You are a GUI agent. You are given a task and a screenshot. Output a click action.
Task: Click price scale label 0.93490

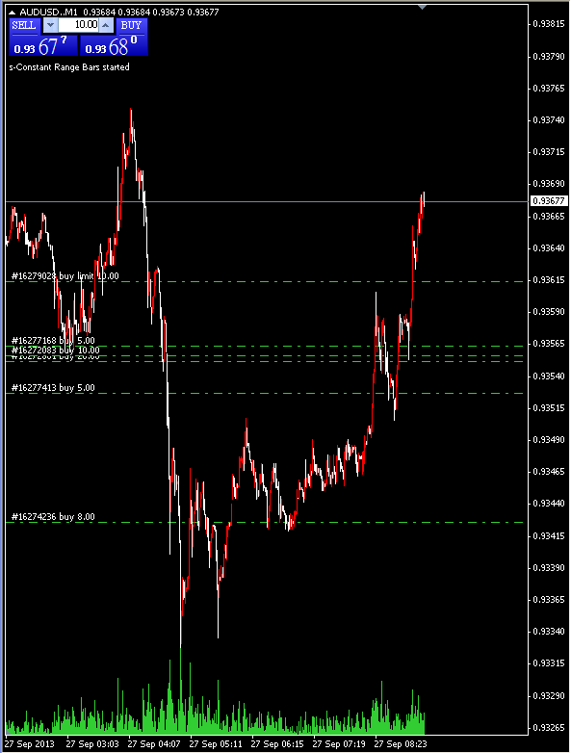[x=549, y=440]
